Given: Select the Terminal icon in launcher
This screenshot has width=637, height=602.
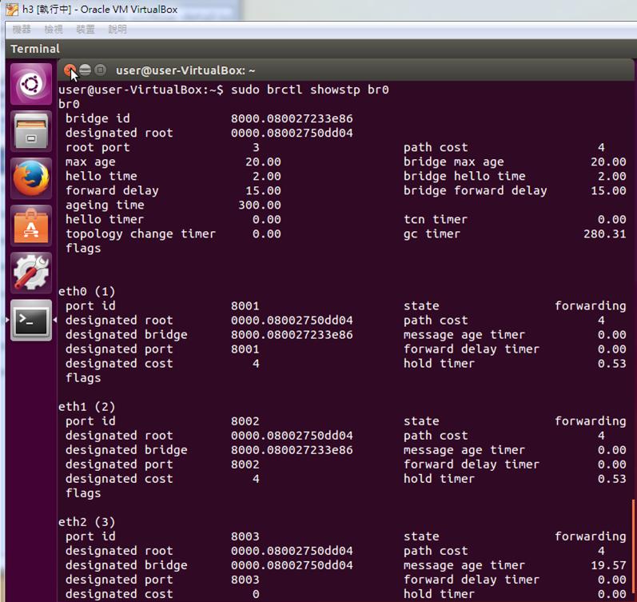Looking at the screenshot, I should point(31,320).
